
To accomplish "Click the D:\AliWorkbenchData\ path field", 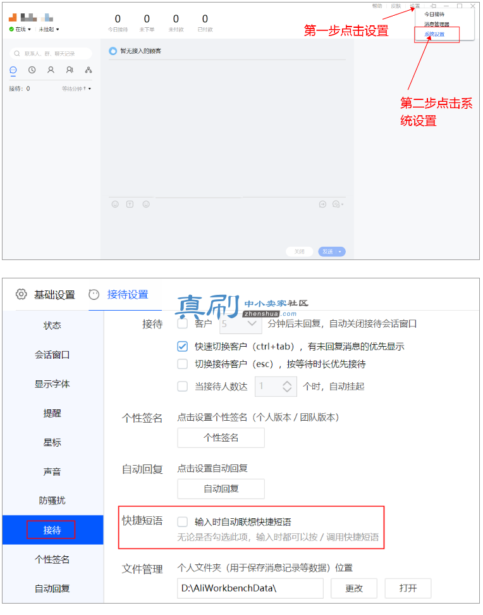I will click(x=250, y=588).
